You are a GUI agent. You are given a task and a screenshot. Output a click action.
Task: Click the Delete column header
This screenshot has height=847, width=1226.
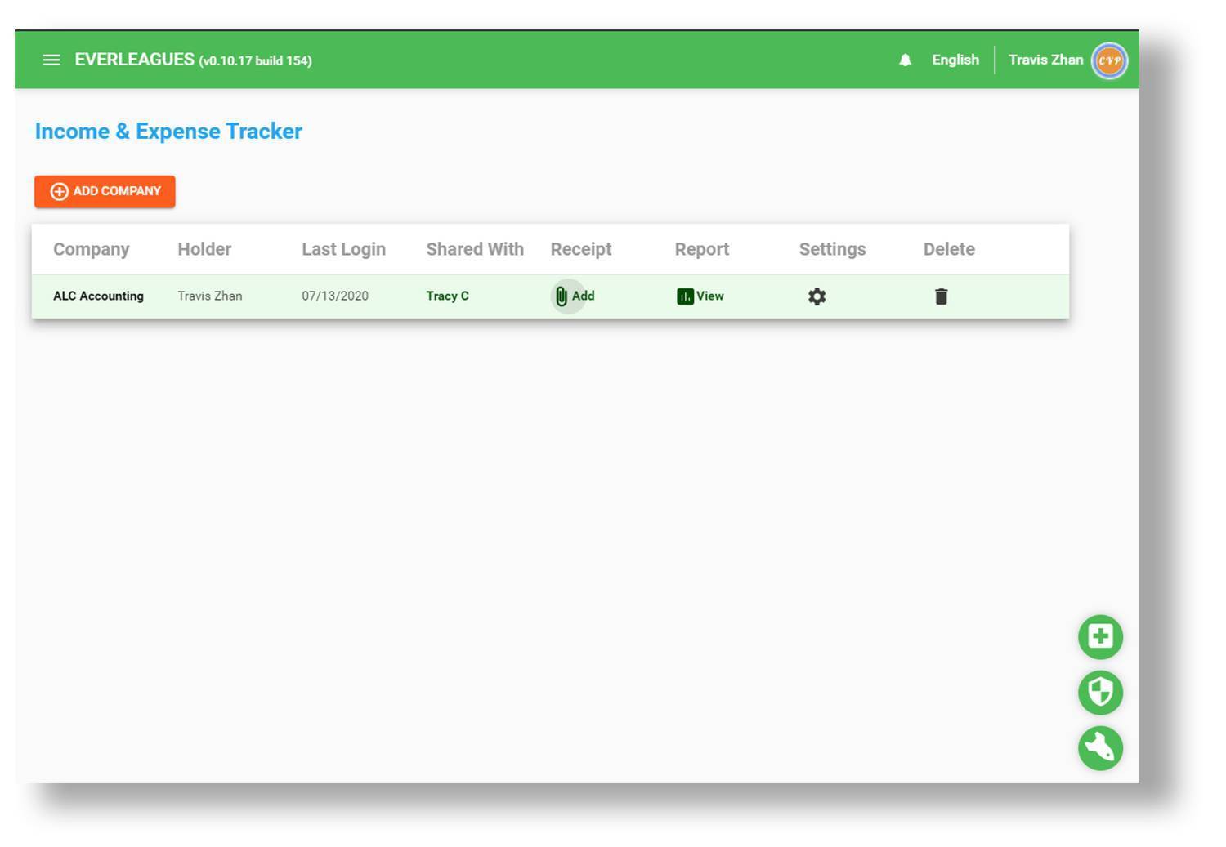point(949,249)
